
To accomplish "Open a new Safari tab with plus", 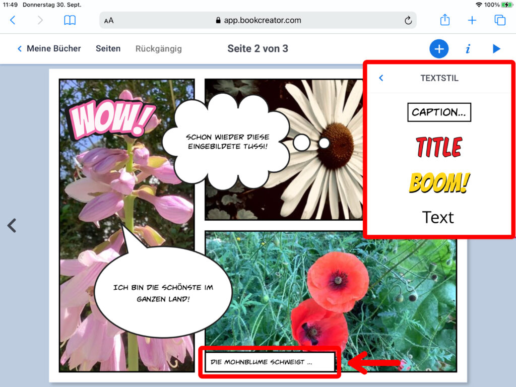I will (x=472, y=20).
